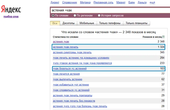Click the 103 impressions value
This screenshot has width=170, height=110.
[x=162, y=69]
